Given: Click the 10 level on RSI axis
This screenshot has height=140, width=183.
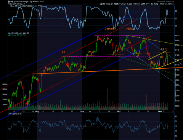Looking at the screenshot, I should [x=176, y=136].
